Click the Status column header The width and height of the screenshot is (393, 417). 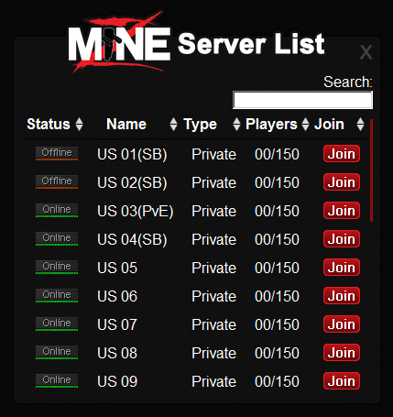tap(49, 125)
